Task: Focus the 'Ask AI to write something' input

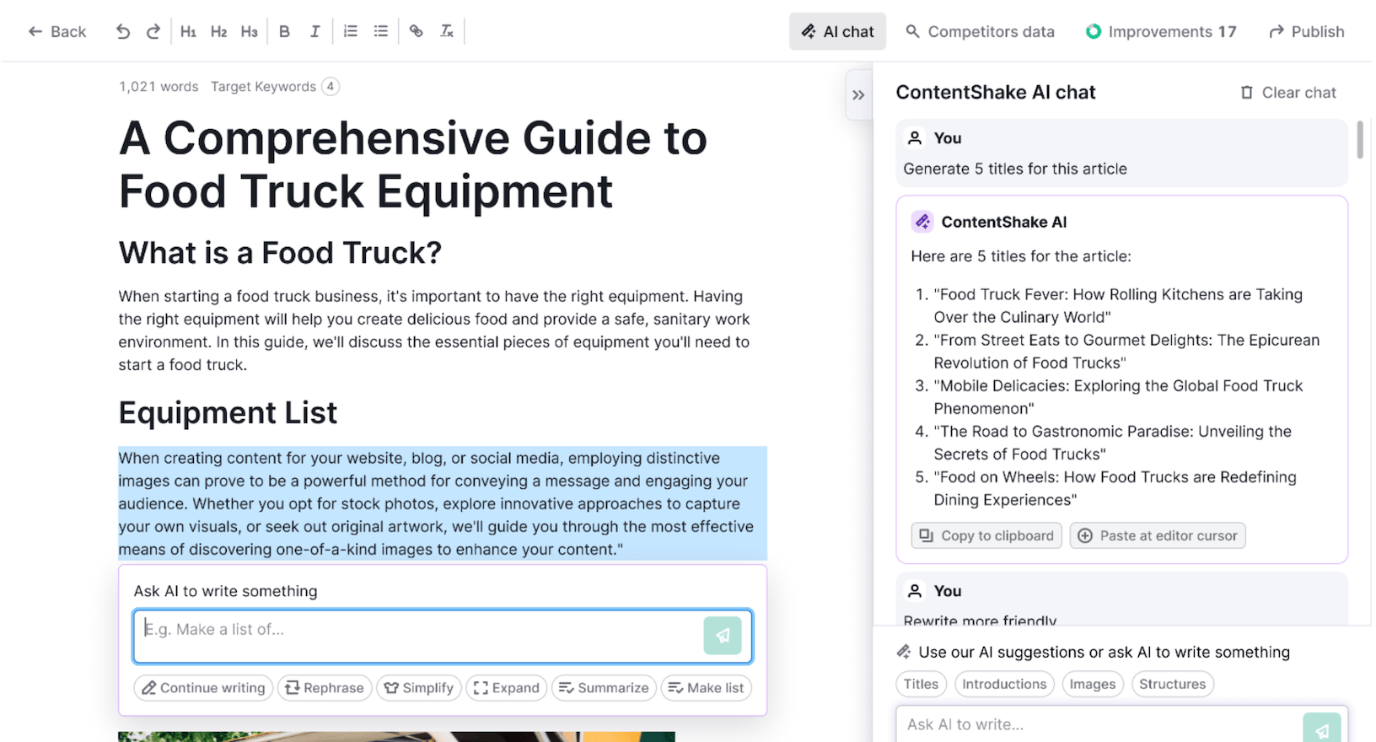Action: (x=417, y=636)
